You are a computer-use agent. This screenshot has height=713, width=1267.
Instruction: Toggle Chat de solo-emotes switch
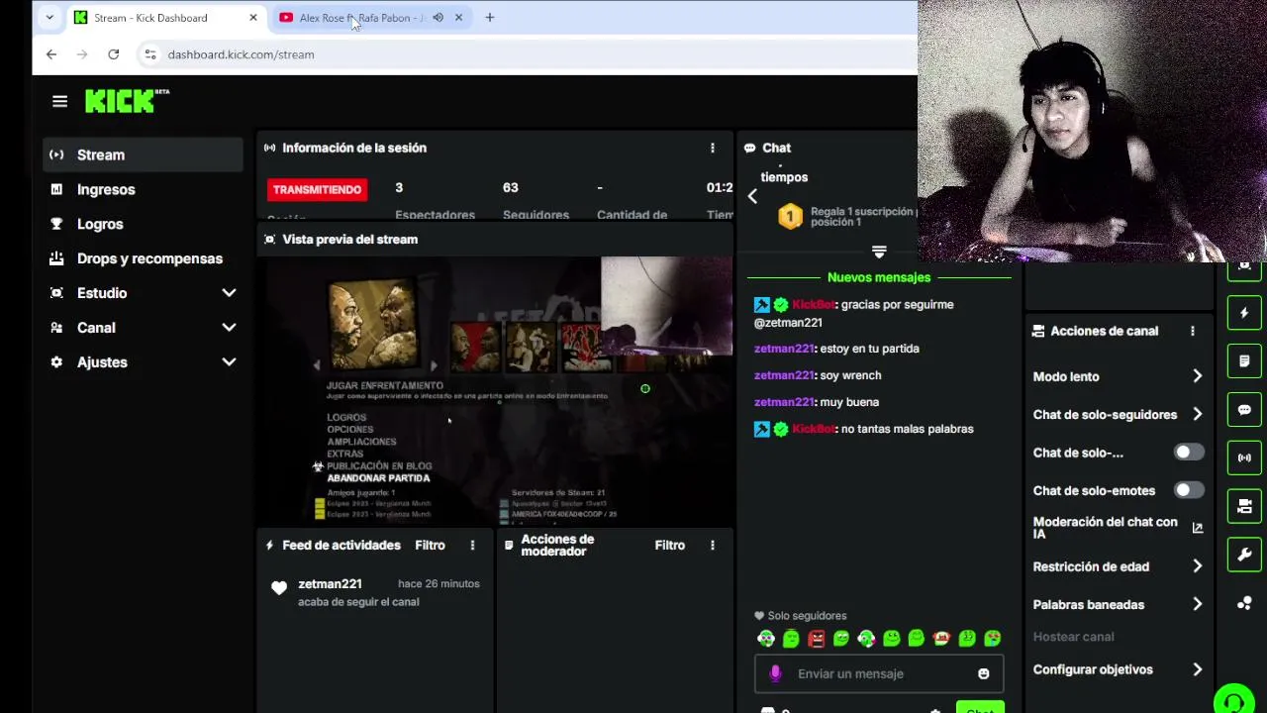1189,490
